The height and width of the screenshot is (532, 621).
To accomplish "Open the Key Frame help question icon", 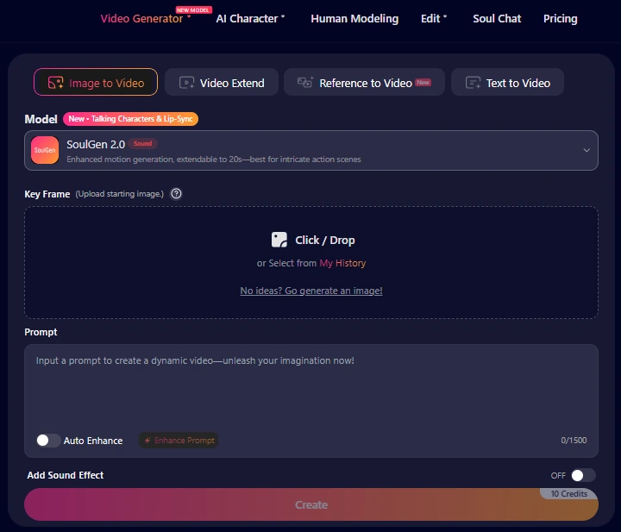I will 176,194.
